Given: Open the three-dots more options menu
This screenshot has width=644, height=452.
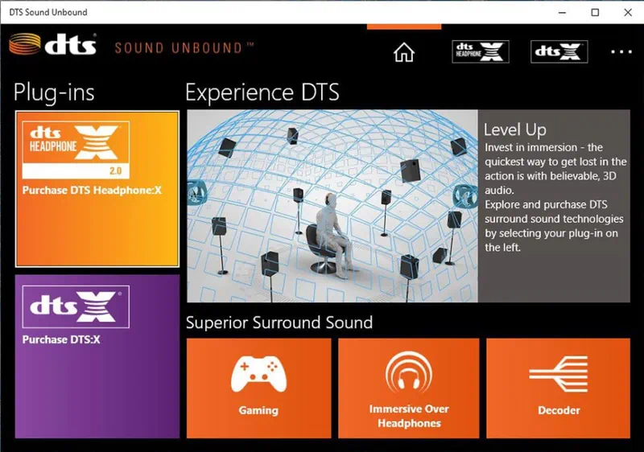Looking at the screenshot, I should pyautogui.click(x=621, y=51).
